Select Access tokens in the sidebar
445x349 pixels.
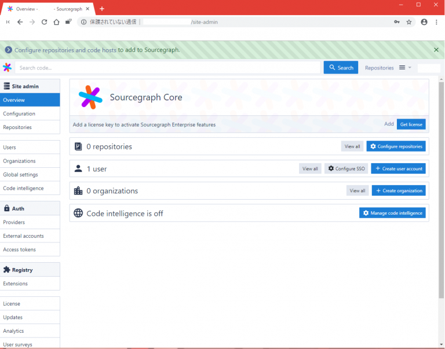pos(19,249)
